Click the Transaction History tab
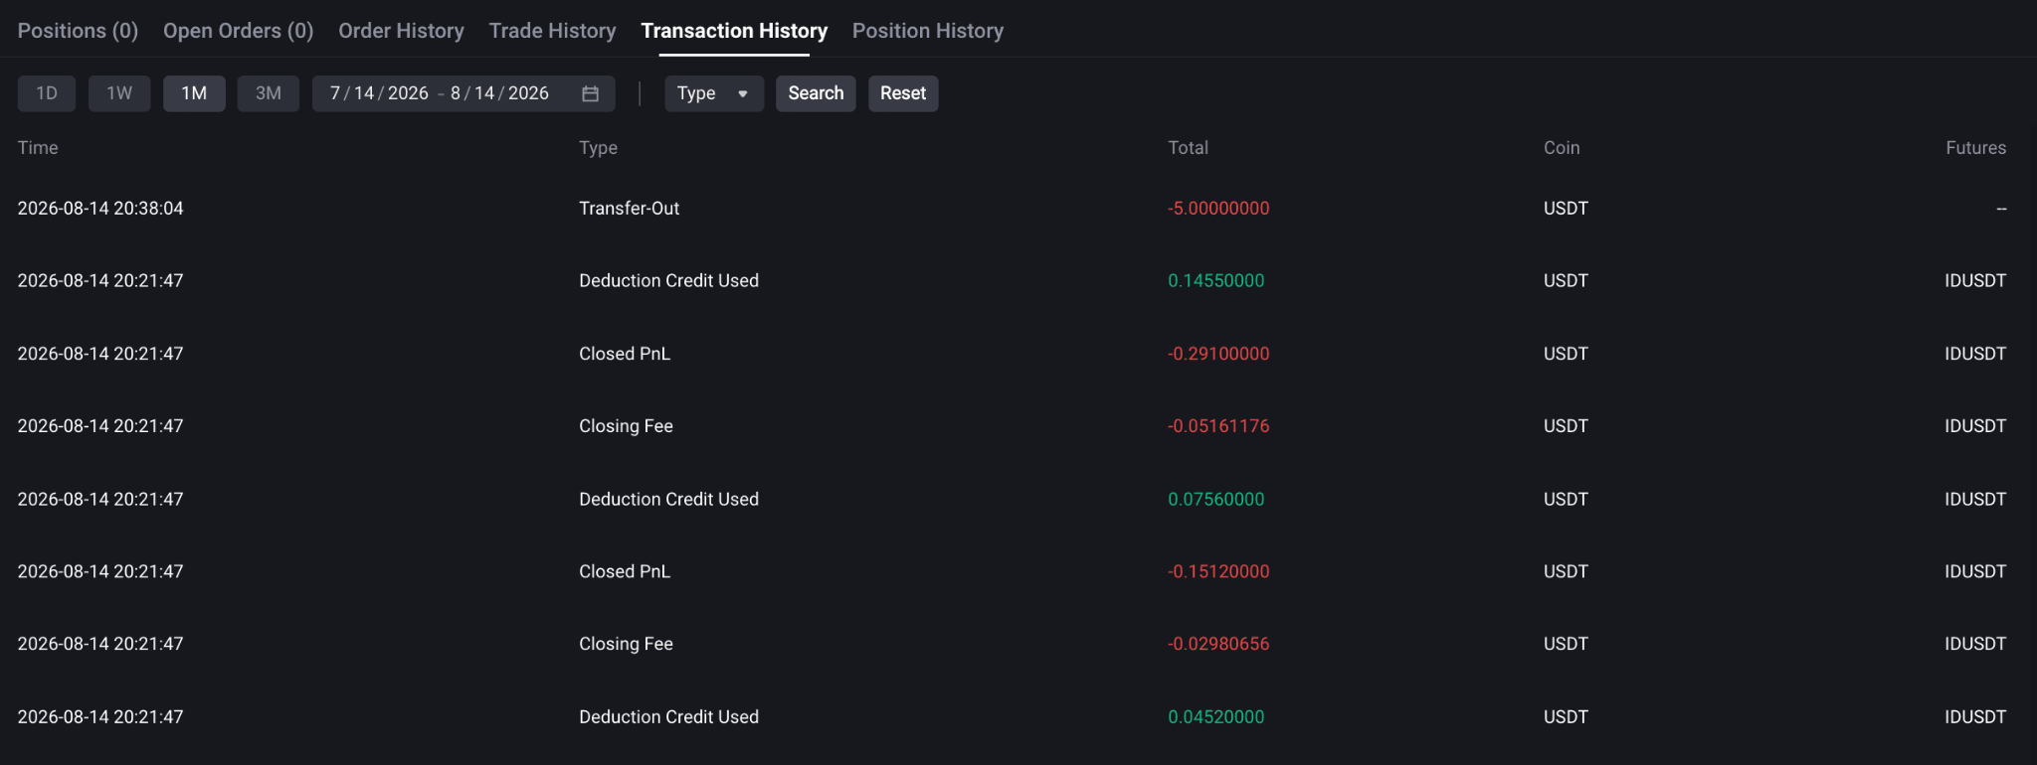Viewport: 2037px width, 765px height. click(x=734, y=31)
